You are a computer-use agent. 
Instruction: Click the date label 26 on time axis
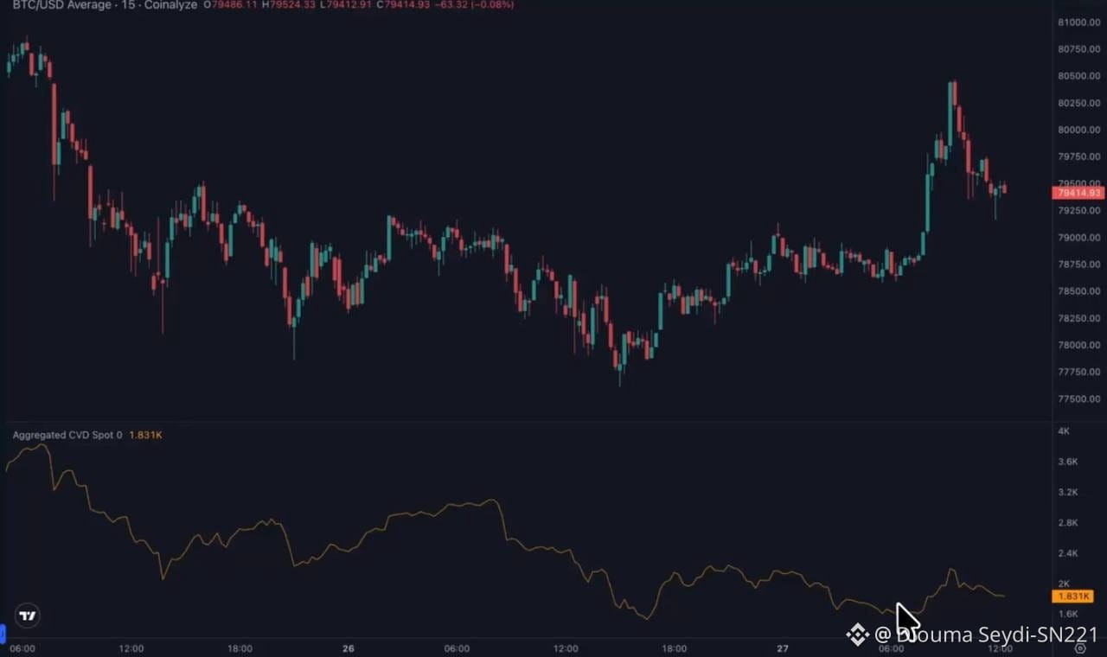pyautogui.click(x=349, y=648)
